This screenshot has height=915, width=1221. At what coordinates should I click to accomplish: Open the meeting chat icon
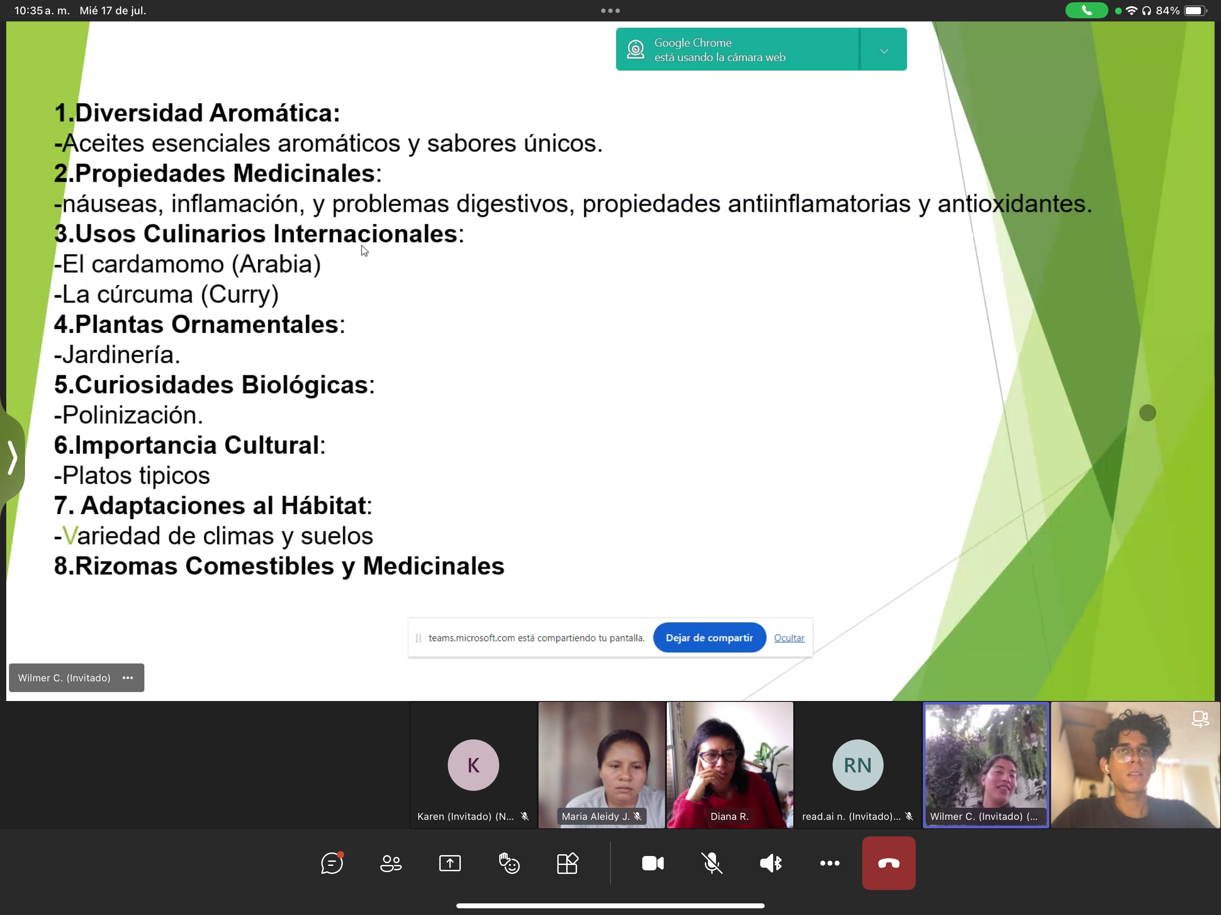pyautogui.click(x=332, y=863)
